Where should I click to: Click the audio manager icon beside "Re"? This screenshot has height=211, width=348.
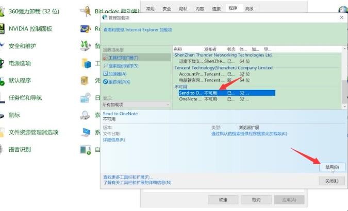[x=86, y=29]
